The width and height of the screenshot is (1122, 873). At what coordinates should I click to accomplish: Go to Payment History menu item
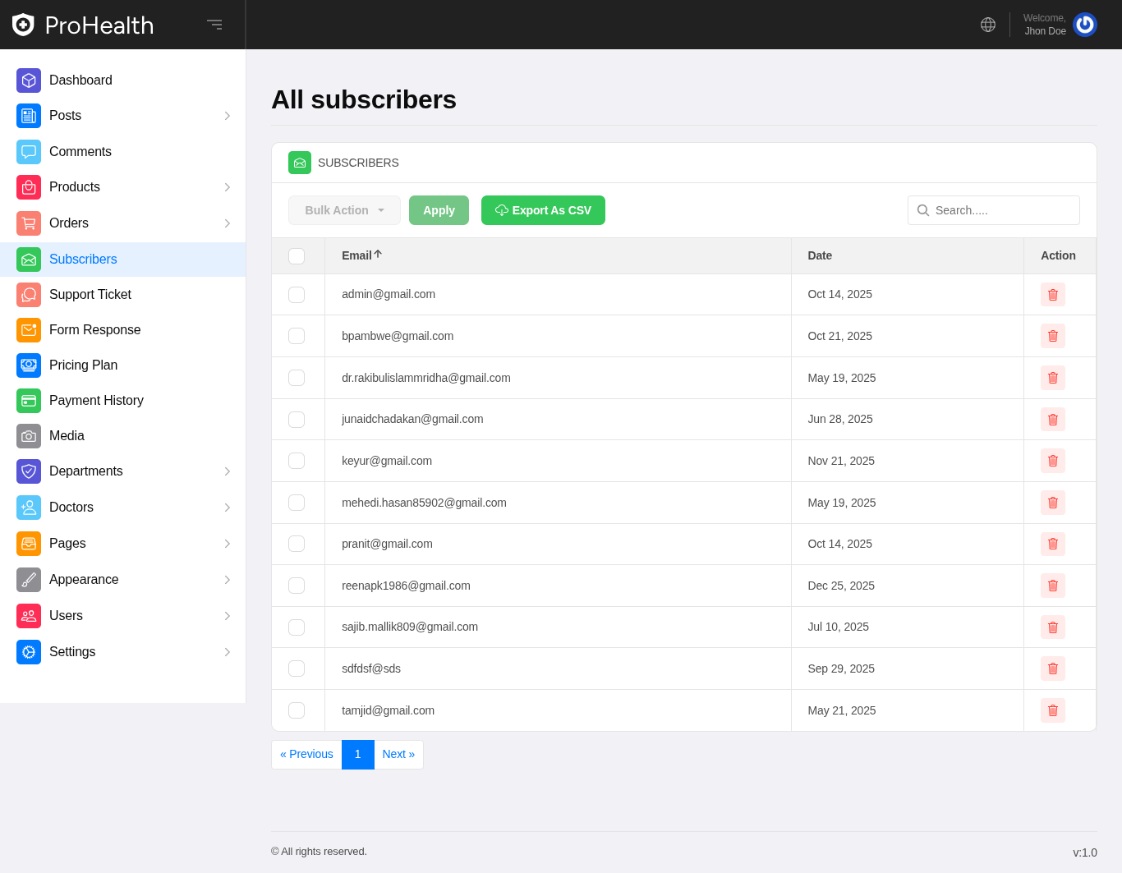point(96,401)
